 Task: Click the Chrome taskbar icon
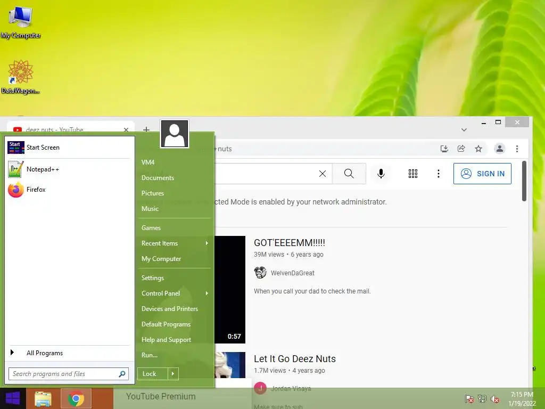click(76, 398)
